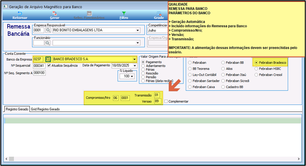Image resolution: width=306 pixels, height=166 pixels.
Task: Select Férias (data recibo) radio option
Action: [143, 81]
